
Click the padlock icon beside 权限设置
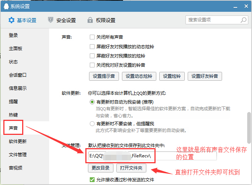(x=90, y=20)
